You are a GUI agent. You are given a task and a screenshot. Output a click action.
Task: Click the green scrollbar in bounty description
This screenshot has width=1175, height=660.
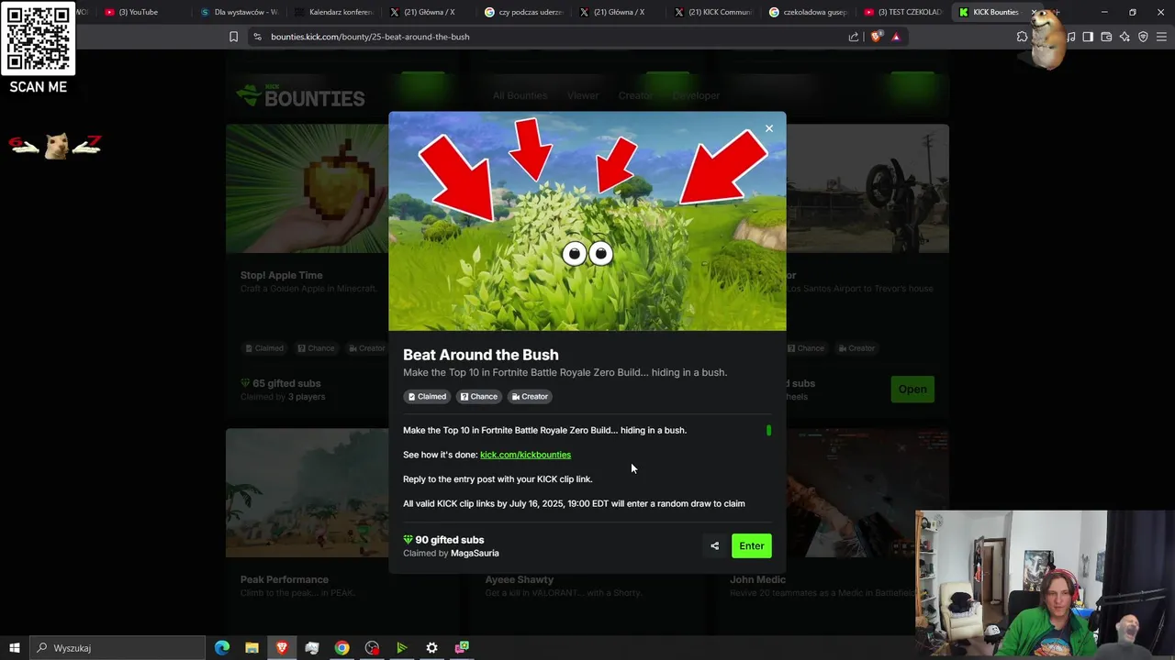[x=769, y=430]
